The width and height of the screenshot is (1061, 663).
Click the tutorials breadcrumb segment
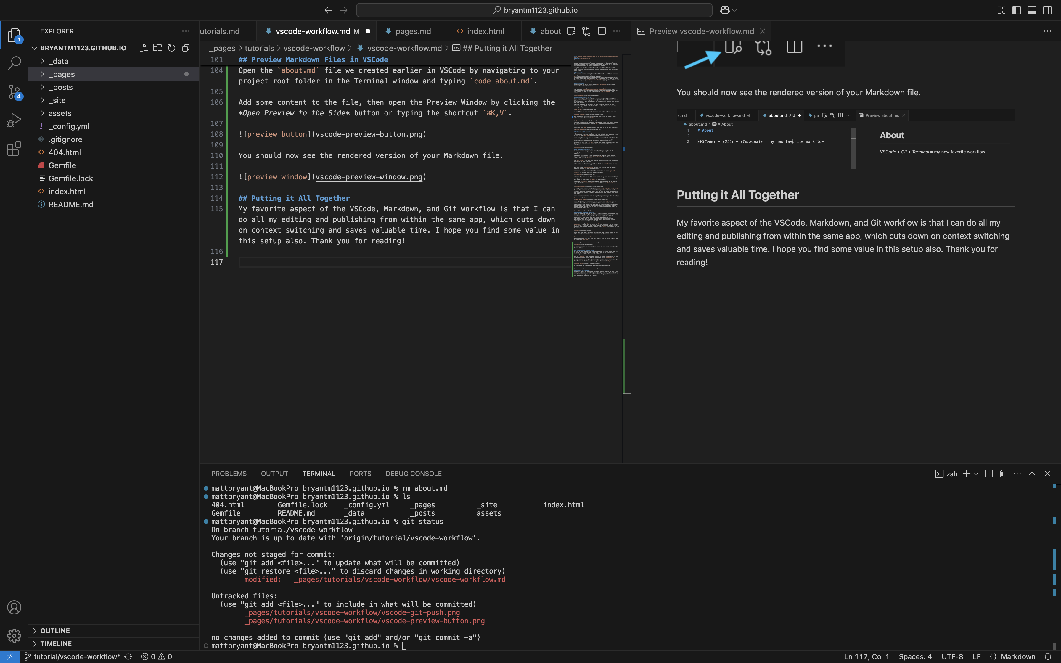point(259,48)
